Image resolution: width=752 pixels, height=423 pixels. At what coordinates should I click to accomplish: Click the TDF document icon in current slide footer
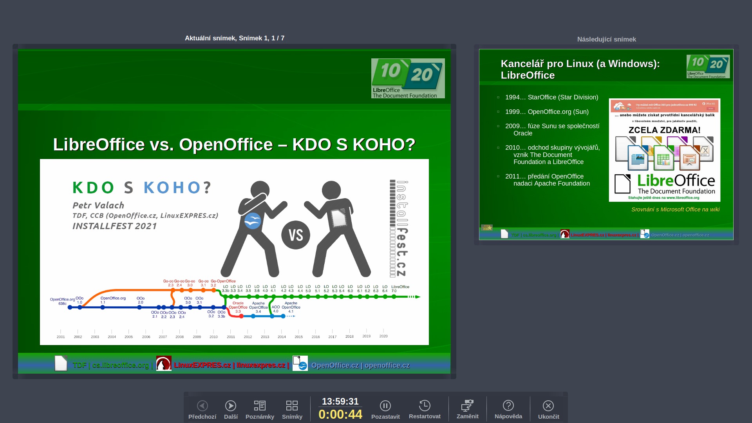(61, 363)
